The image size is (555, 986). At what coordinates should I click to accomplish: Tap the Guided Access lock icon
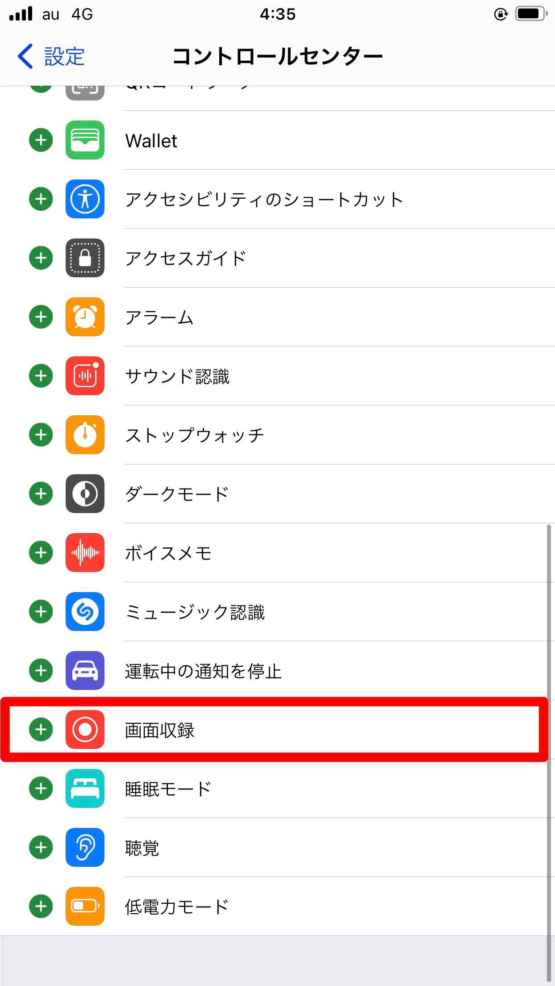85,258
